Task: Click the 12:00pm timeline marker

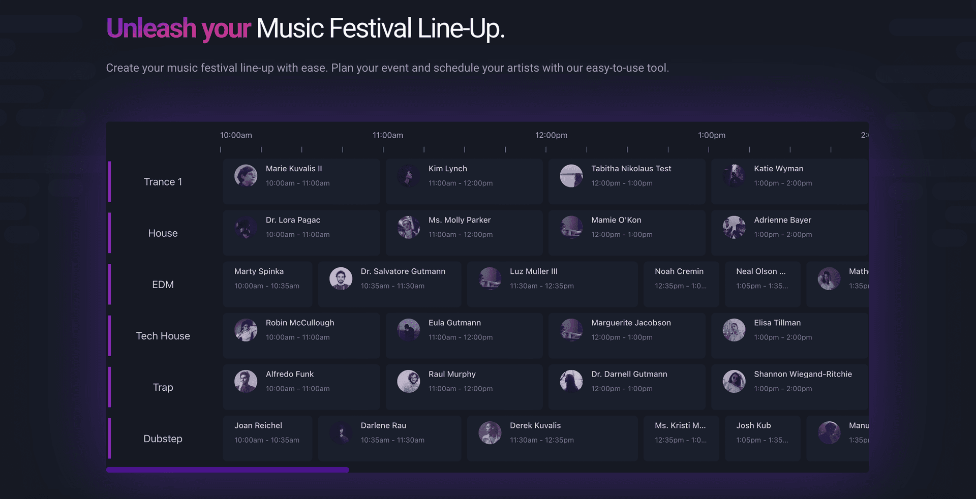Action: [x=551, y=135]
